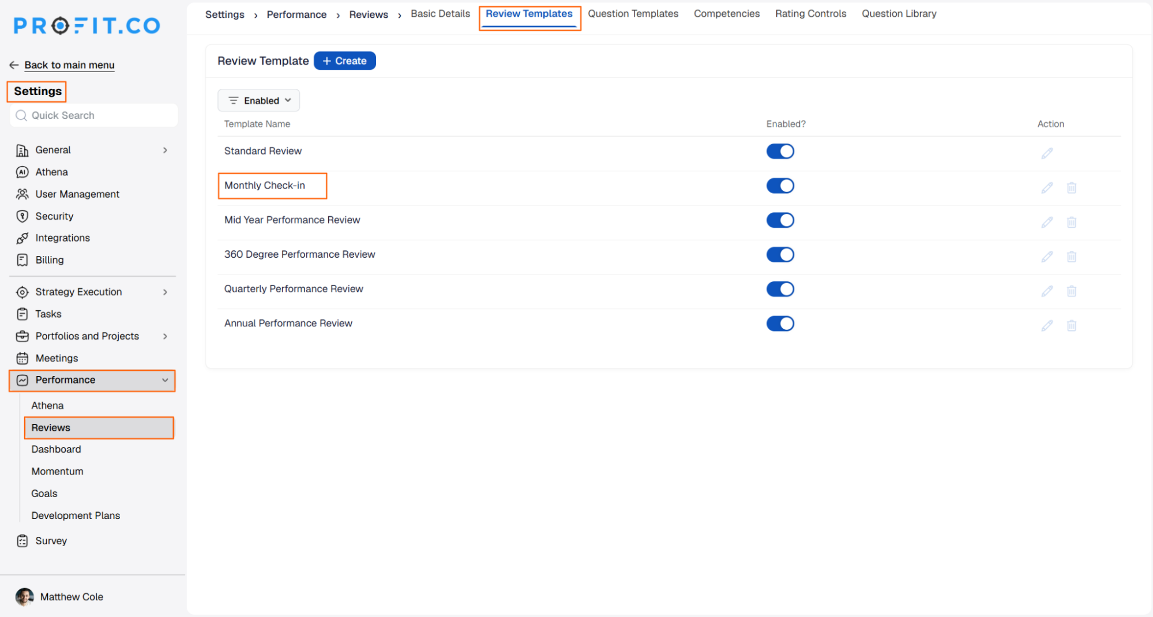Delete the Mid Year Performance Review template

(1071, 222)
